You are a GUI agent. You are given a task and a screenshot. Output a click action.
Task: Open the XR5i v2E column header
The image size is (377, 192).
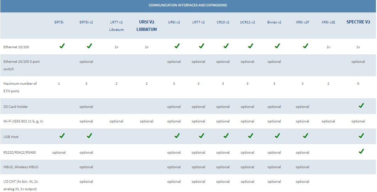[x=328, y=22]
